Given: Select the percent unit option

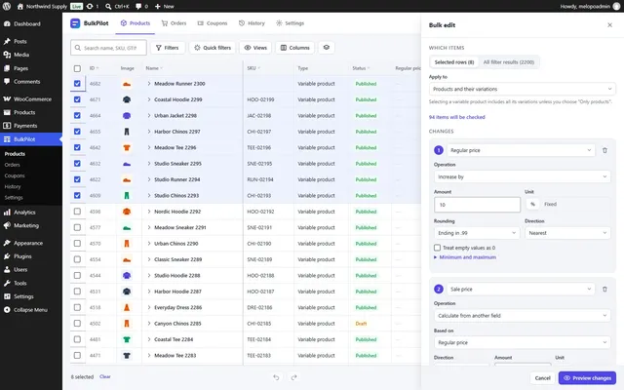Looking at the screenshot, I should point(532,204).
